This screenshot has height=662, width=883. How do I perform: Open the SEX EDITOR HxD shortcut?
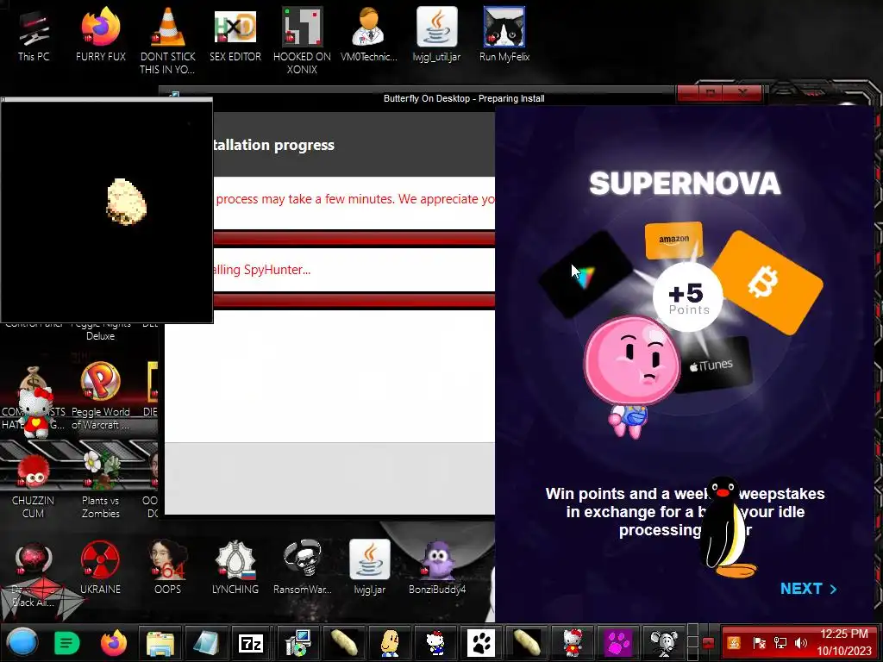click(x=235, y=34)
